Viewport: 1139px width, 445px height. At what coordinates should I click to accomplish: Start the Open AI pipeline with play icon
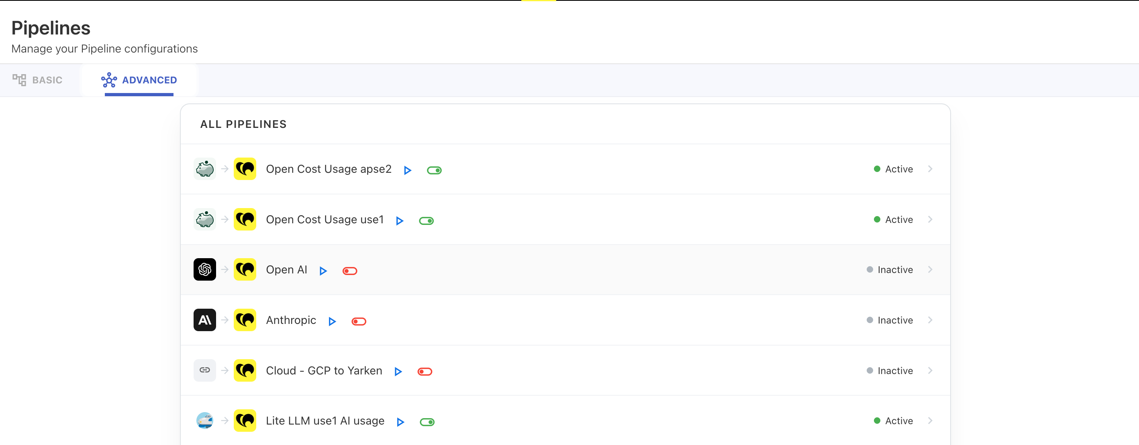tap(323, 271)
